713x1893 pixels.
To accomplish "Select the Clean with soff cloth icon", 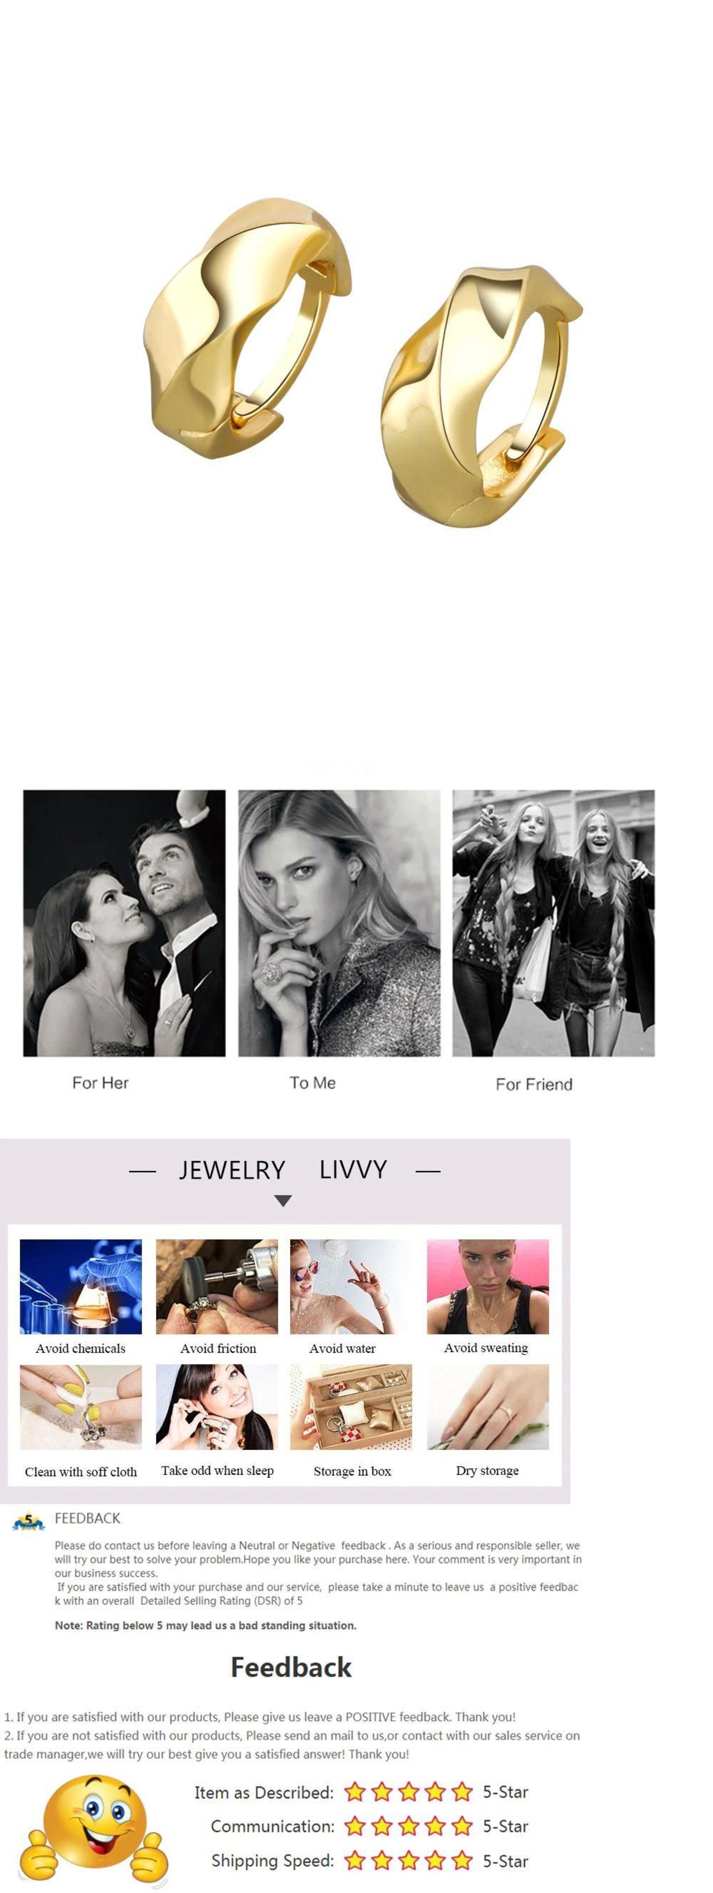I will (81, 1407).
